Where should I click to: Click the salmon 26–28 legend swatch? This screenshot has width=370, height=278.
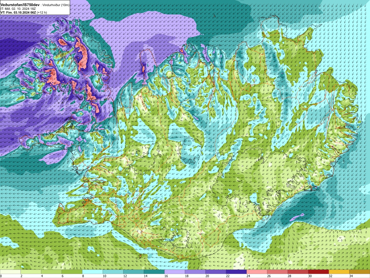coord(277,272)
